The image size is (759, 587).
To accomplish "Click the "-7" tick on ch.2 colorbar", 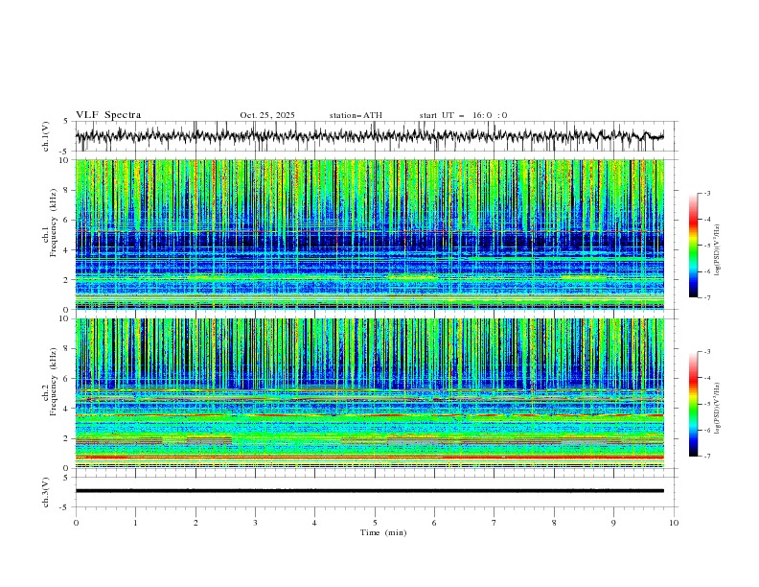I will 707,456.
